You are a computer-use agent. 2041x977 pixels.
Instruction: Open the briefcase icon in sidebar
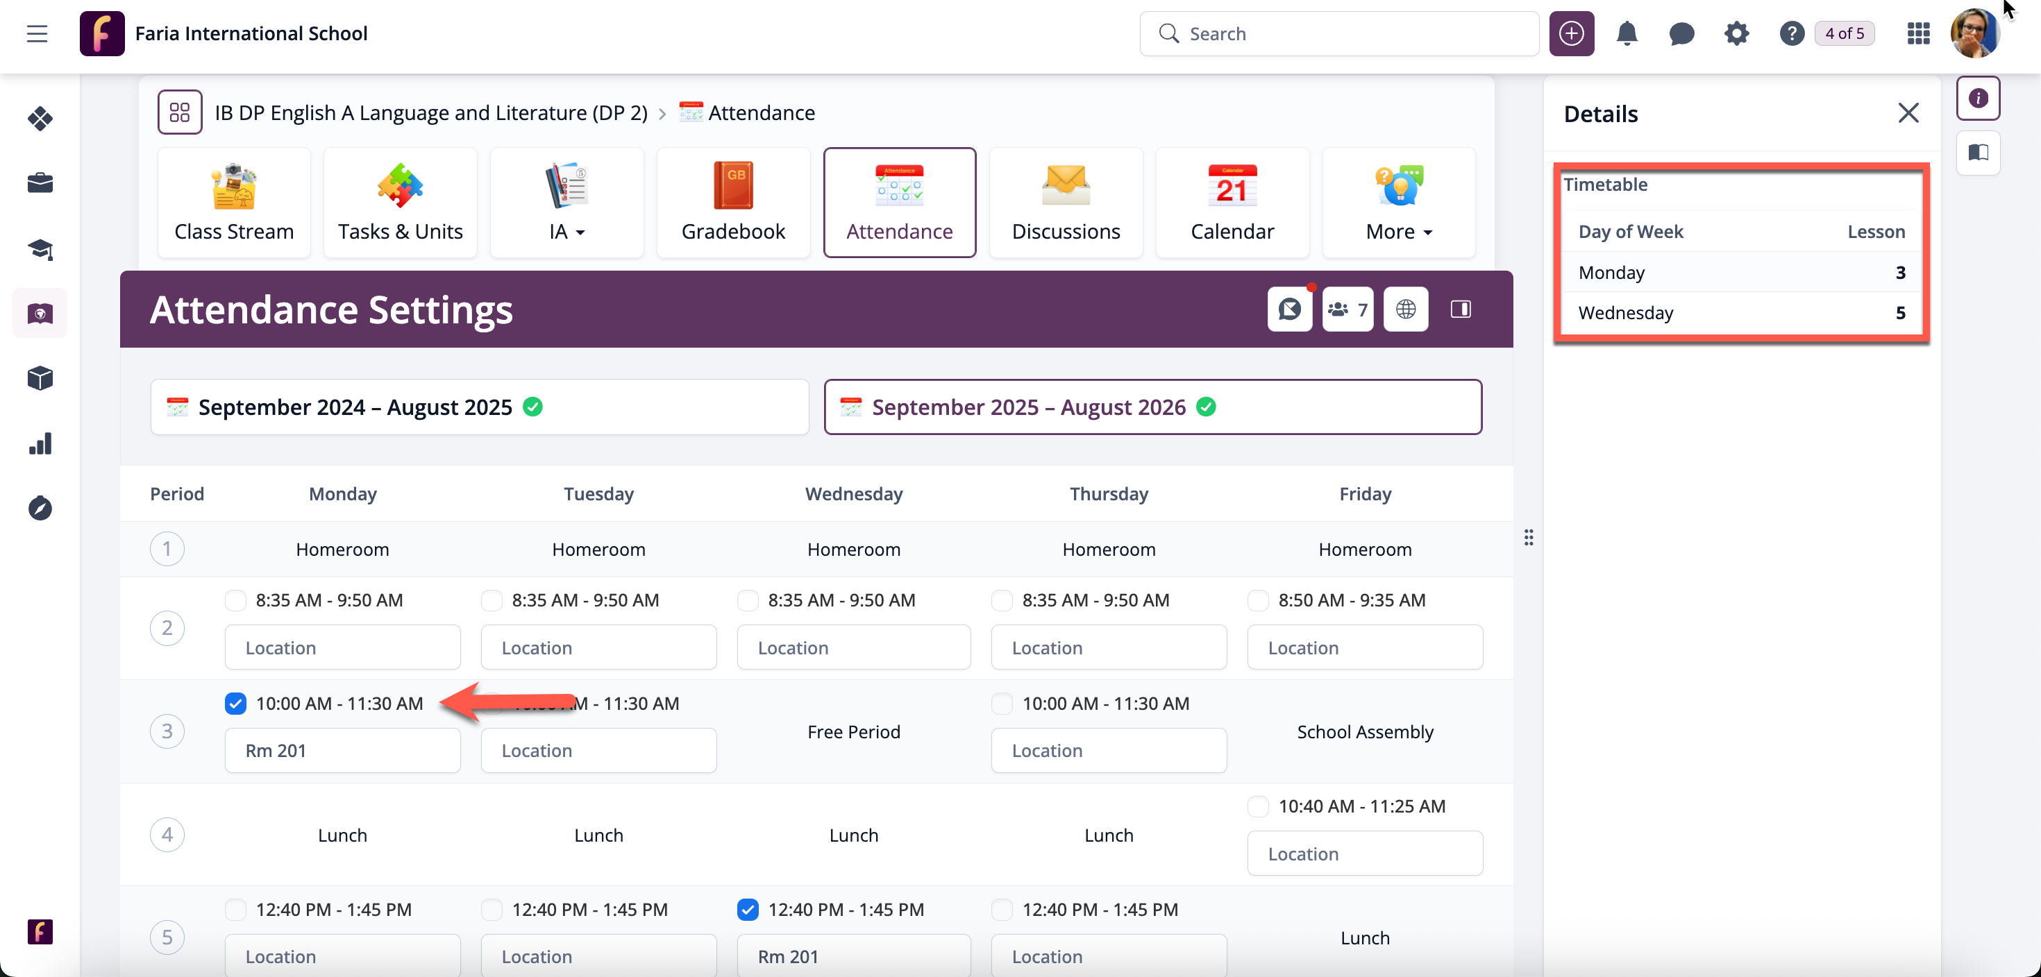pyautogui.click(x=40, y=184)
